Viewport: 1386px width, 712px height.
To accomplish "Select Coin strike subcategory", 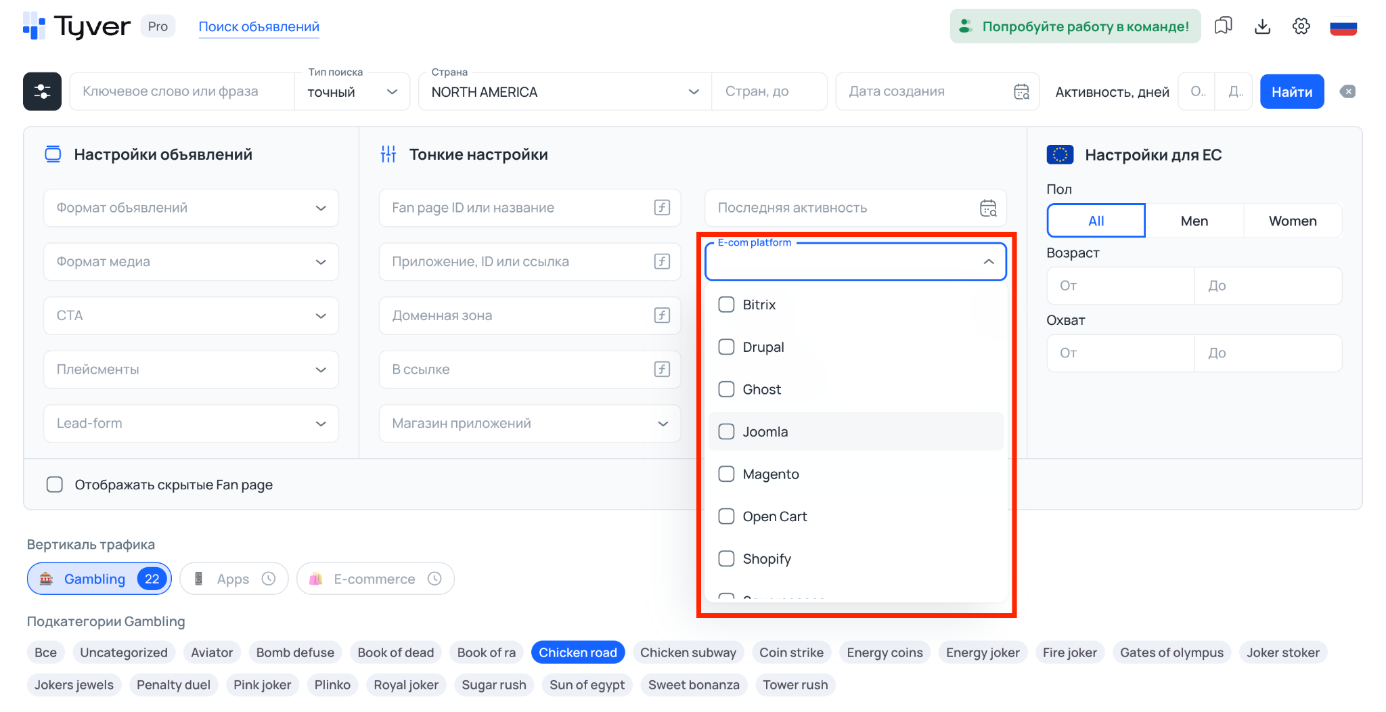I will coord(791,652).
